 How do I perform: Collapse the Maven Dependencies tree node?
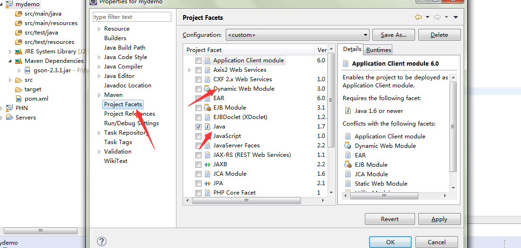(10, 61)
